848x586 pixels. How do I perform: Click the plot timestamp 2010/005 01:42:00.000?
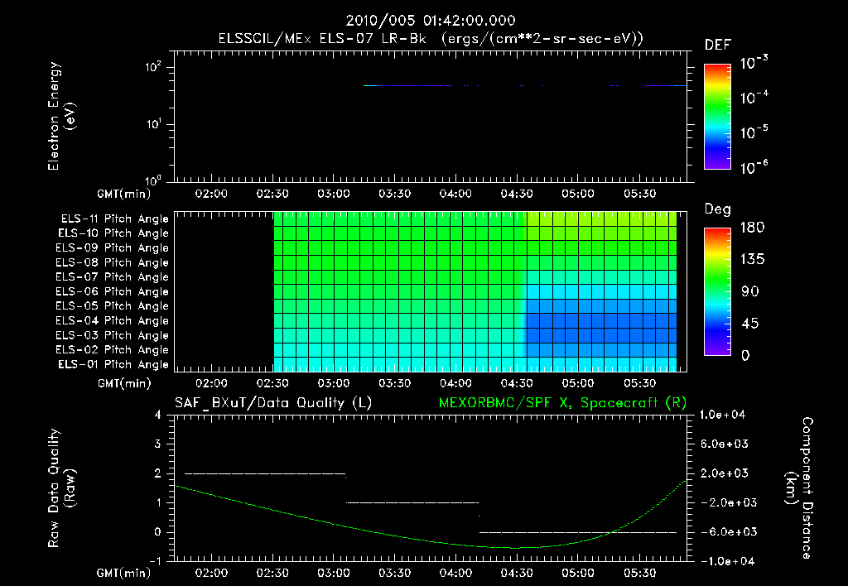[x=431, y=21]
